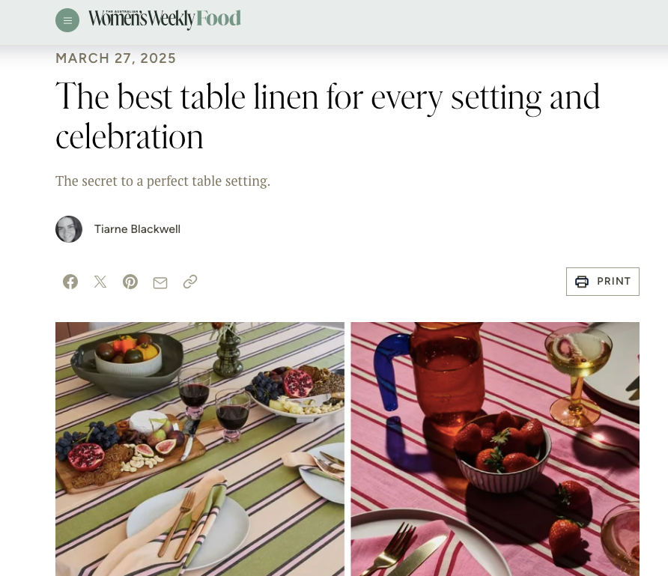Viewport: 668px width, 576px height.
Task: Open the pink striped tablecloth photo
Action: pyautogui.click(x=495, y=449)
